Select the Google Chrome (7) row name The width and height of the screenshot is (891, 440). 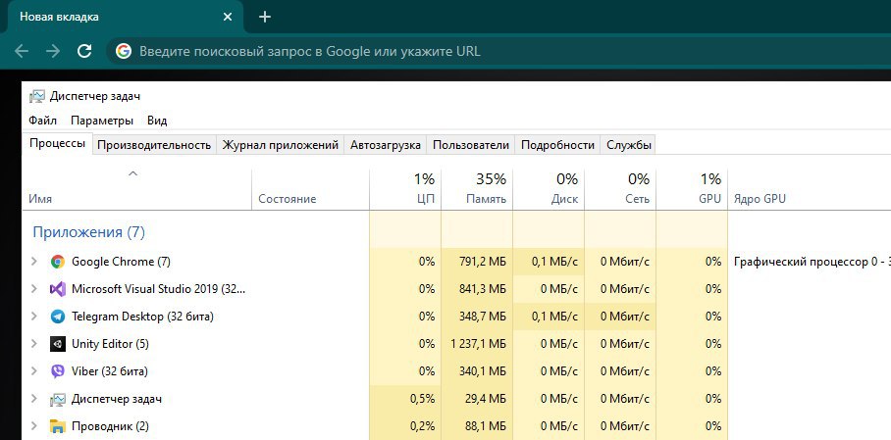[121, 262]
